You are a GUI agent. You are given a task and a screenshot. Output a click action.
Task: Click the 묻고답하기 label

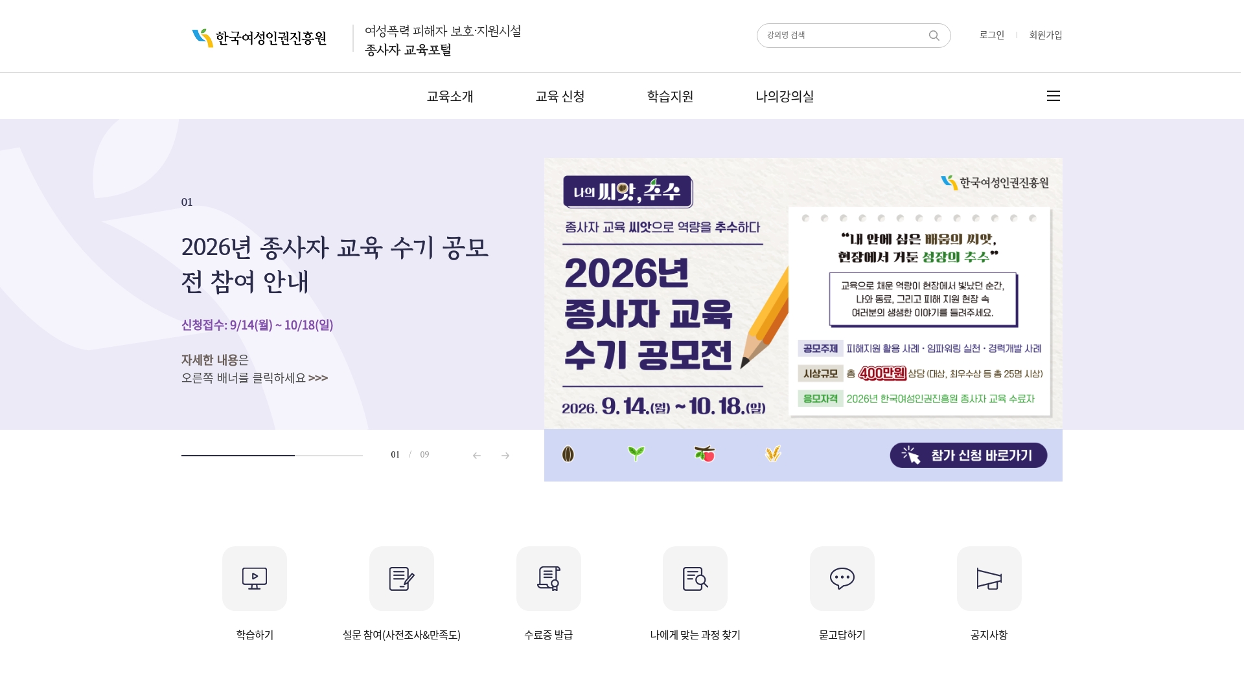click(x=842, y=635)
